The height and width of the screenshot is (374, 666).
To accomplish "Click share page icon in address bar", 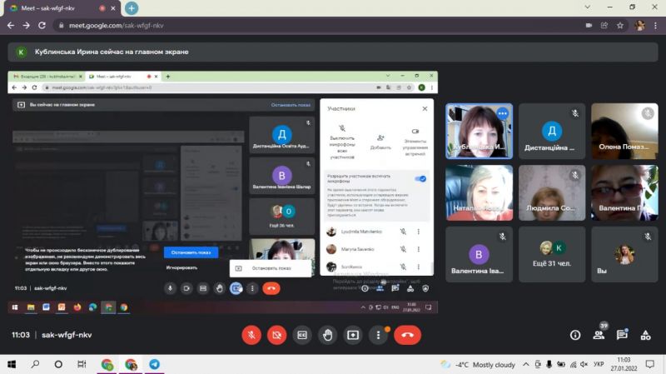I will tap(604, 26).
